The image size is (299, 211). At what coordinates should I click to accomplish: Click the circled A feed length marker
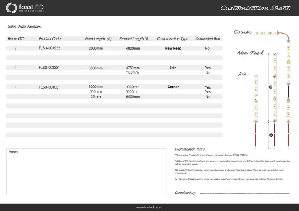click(271, 135)
